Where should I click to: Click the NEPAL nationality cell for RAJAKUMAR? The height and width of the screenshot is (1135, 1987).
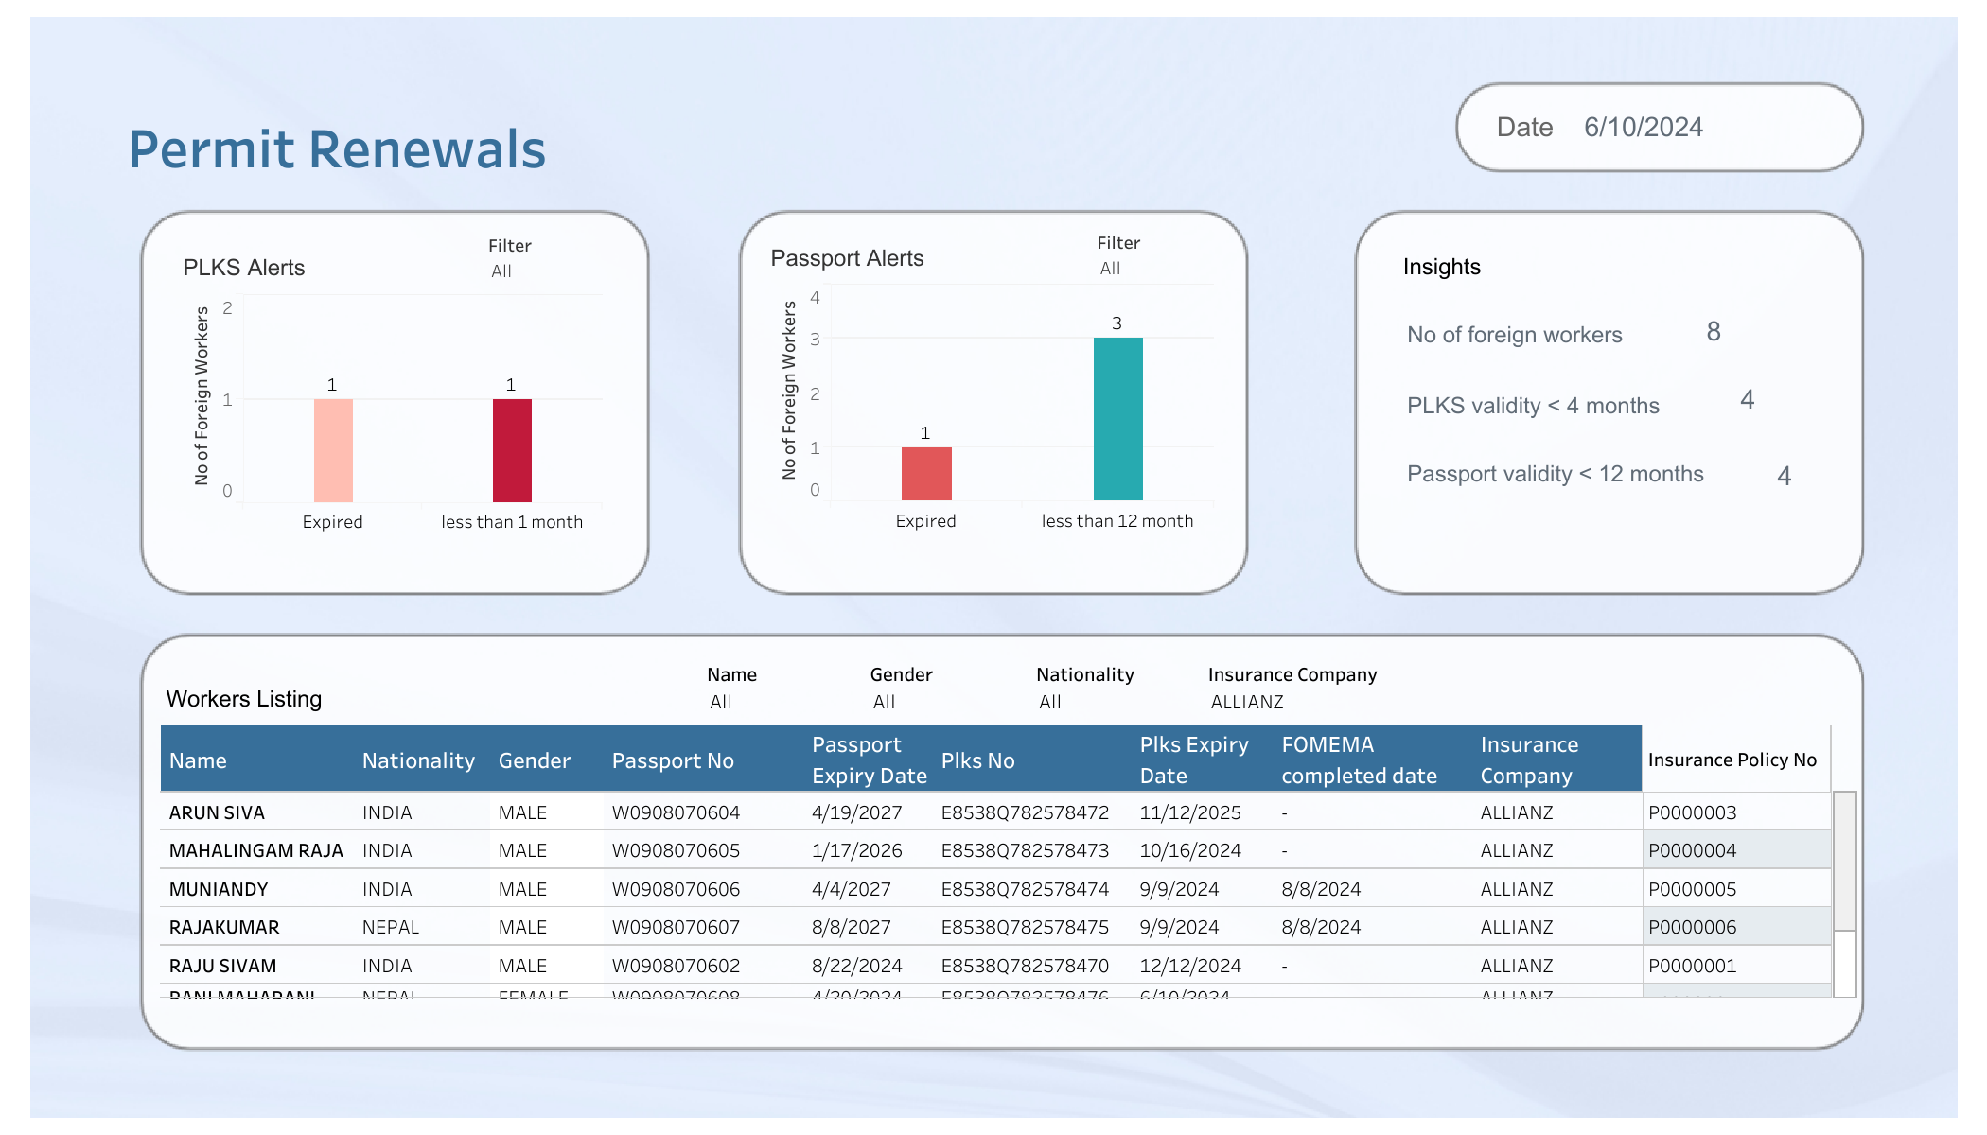[390, 927]
